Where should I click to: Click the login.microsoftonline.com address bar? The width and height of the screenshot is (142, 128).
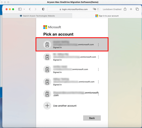tap(73, 9)
